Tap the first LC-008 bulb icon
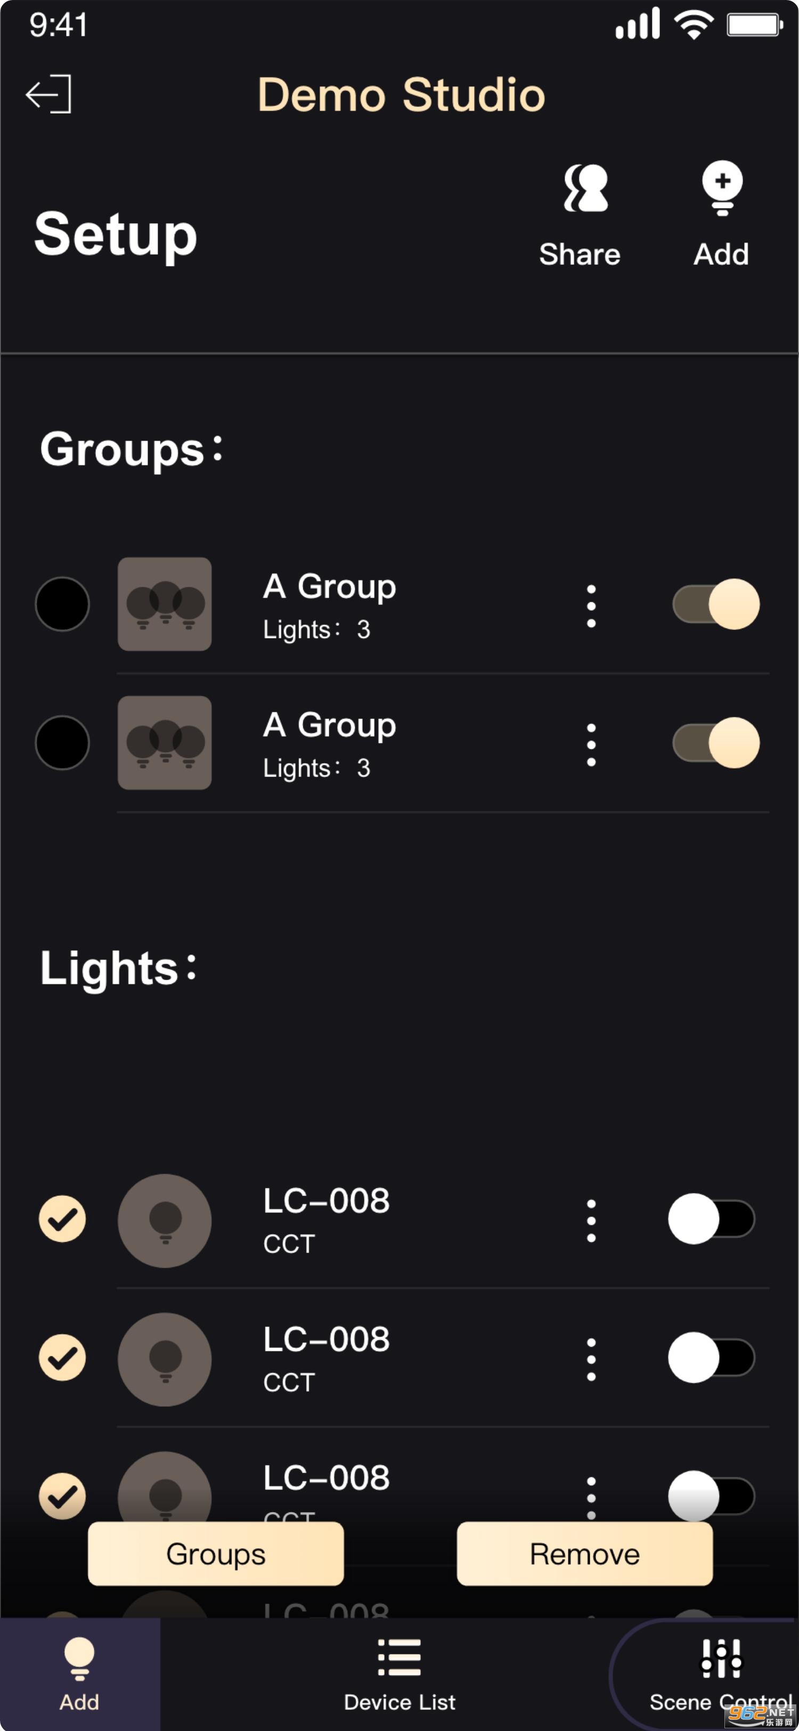 (165, 1220)
